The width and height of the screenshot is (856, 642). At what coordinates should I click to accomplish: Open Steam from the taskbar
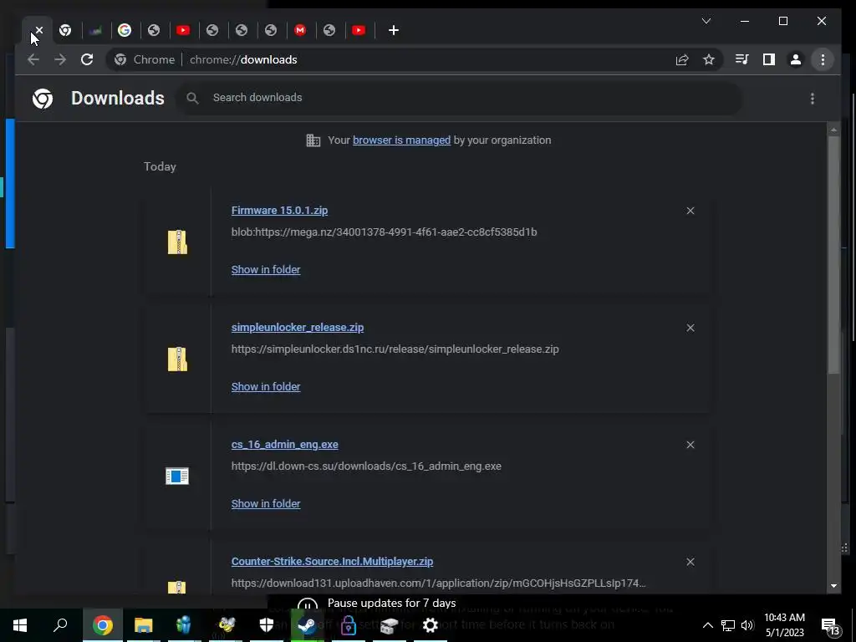[x=308, y=625]
